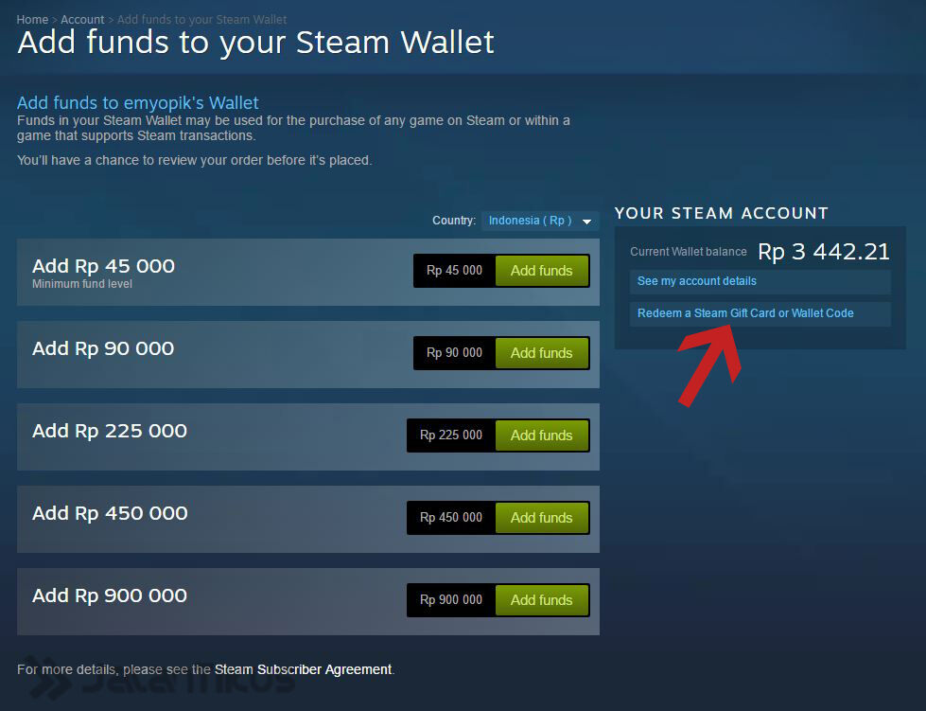Click Add funds for Rp 45 000
Viewport: 926px width, 711px height.
(542, 271)
